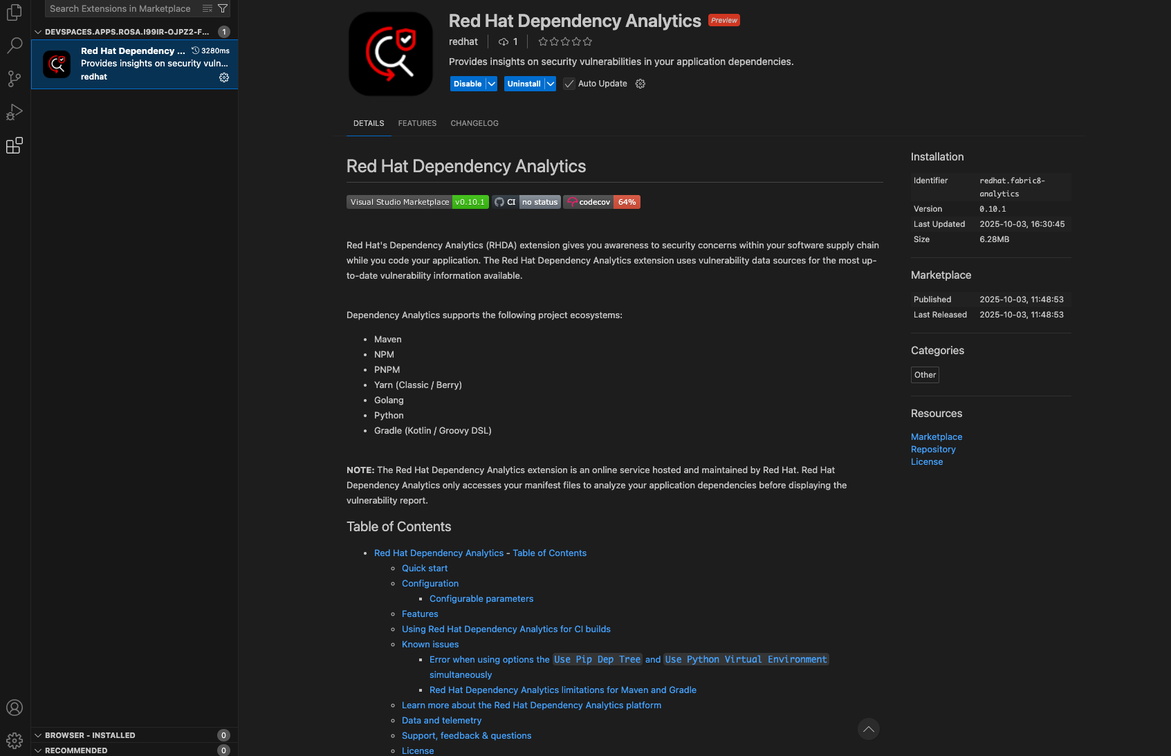Jump to Data and telemetry link
The height and width of the screenshot is (756, 1171).
pyautogui.click(x=441, y=720)
